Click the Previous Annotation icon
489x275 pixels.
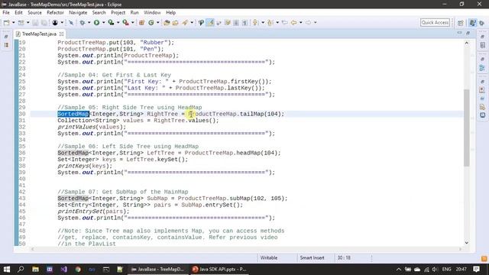click(270, 23)
